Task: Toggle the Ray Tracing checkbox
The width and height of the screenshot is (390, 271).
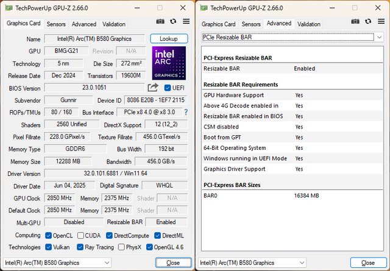Action: point(80,247)
